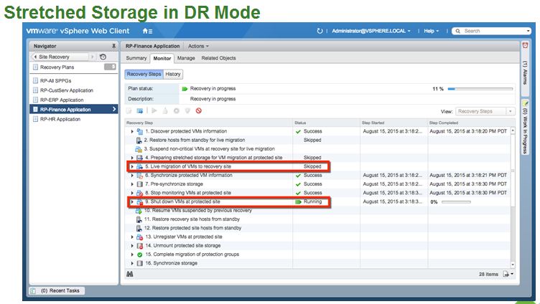Click the binoculars find icon
Viewport: 540px width, 304px height.
tap(130, 273)
